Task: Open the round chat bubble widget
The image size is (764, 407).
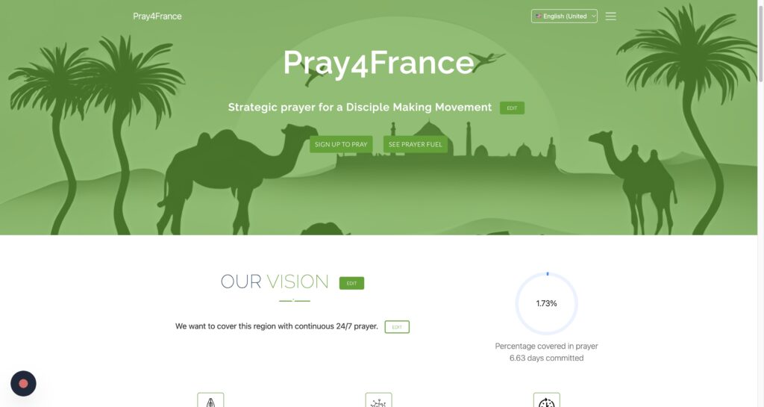Action: point(23,384)
